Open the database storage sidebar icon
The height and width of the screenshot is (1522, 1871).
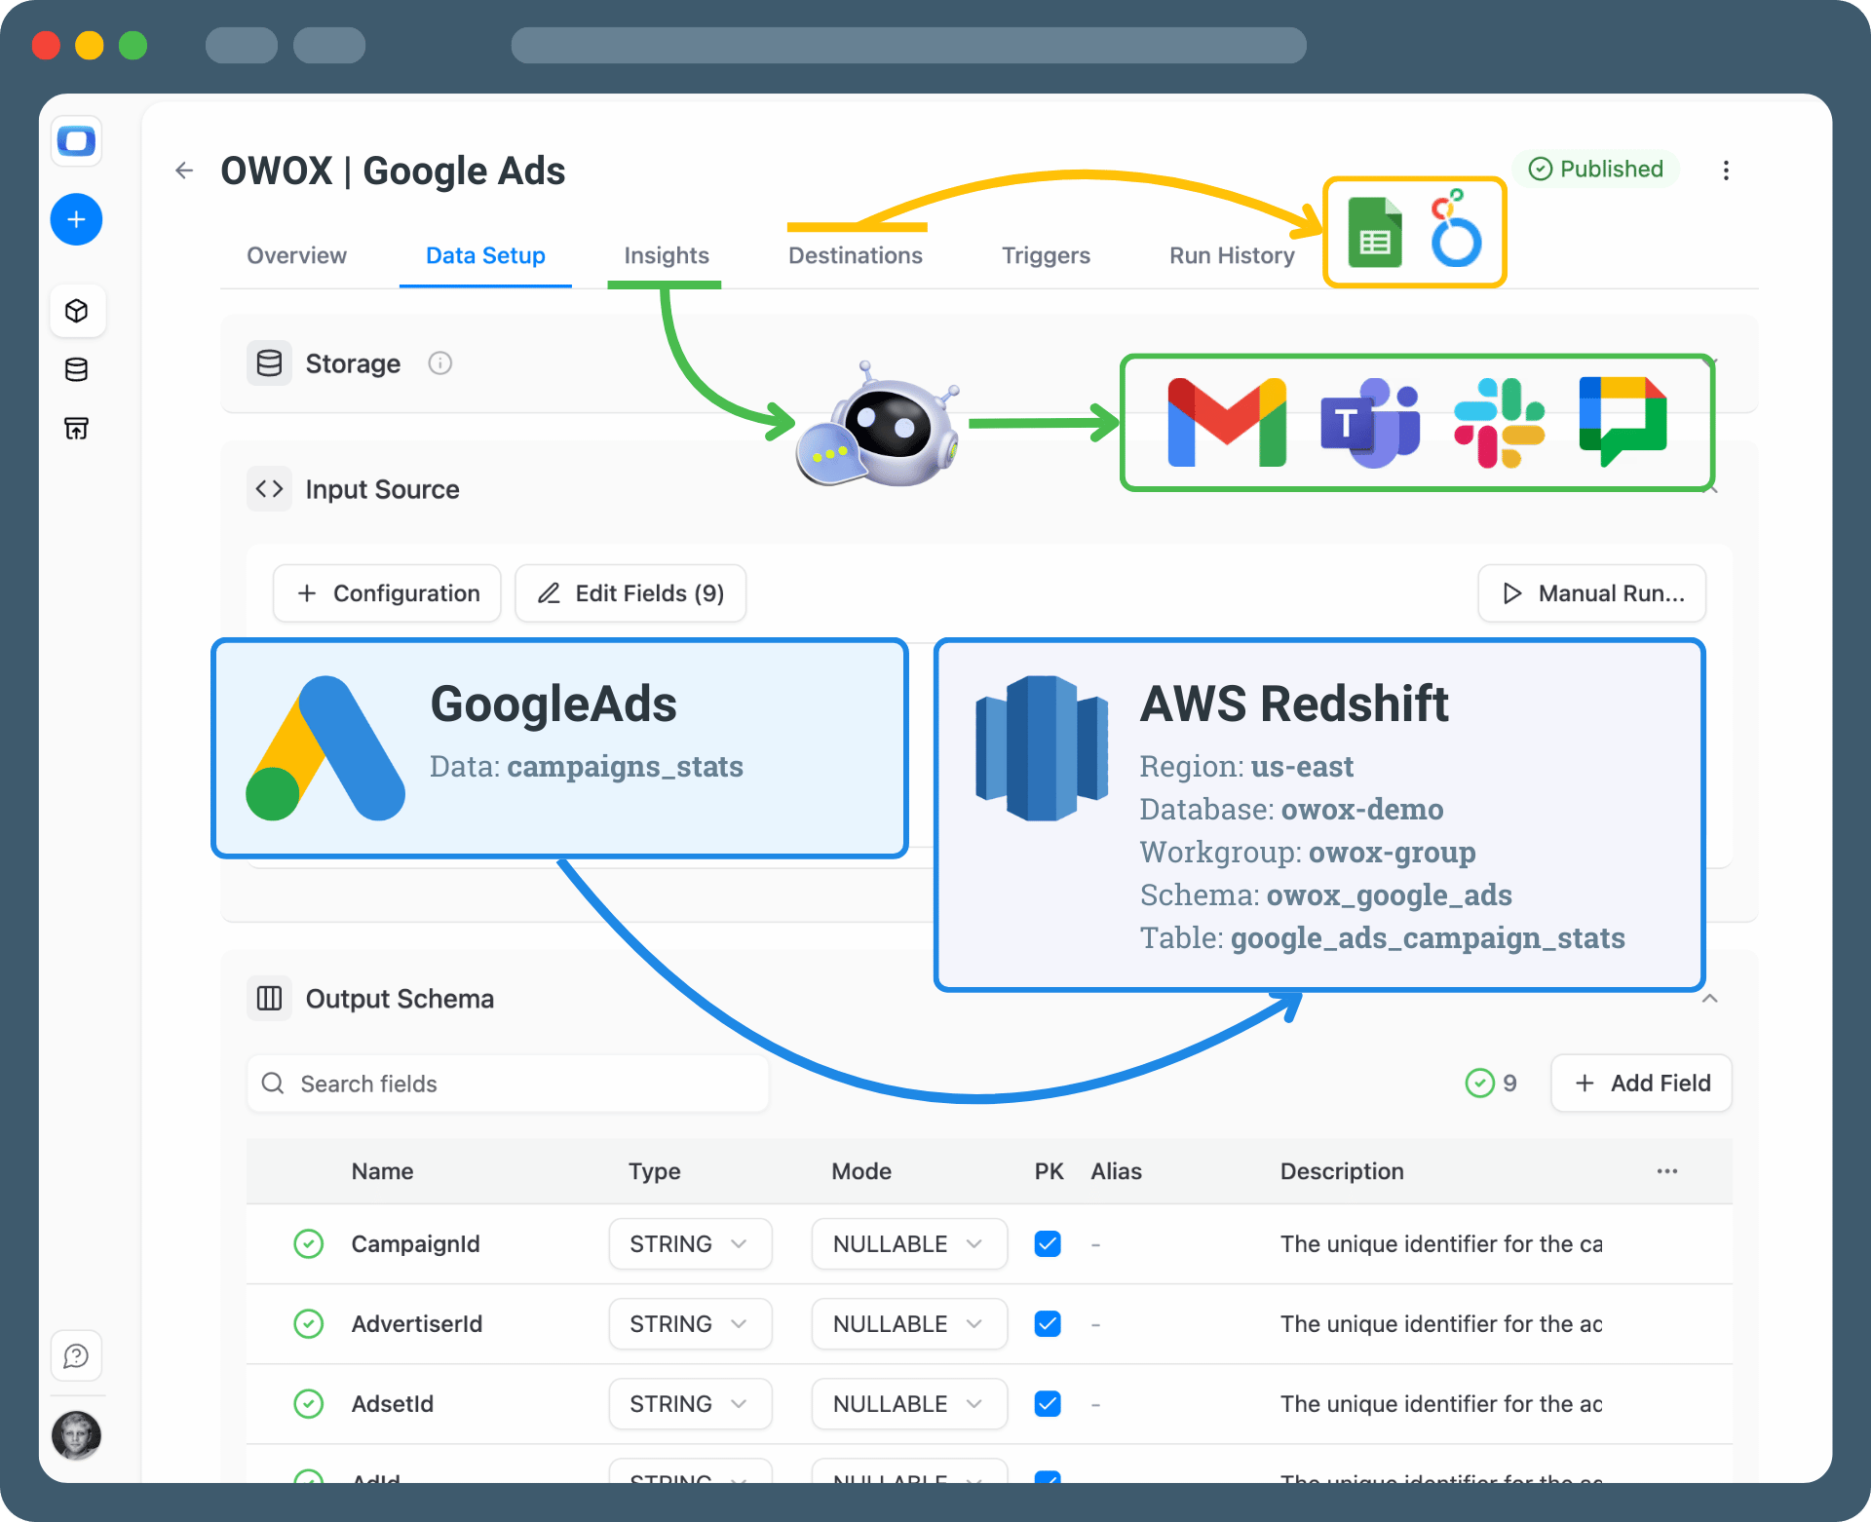[x=76, y=369]
